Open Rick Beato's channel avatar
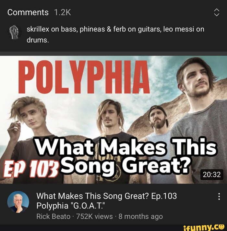The image size is (227, 231). [x=18, y=202]
